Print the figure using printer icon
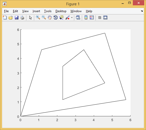 point(22,17)
